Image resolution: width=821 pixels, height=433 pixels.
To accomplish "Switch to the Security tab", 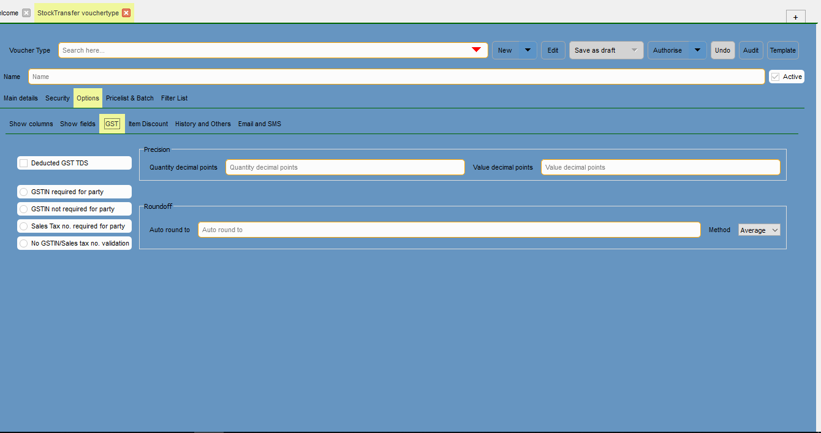I will click(57, 98).
